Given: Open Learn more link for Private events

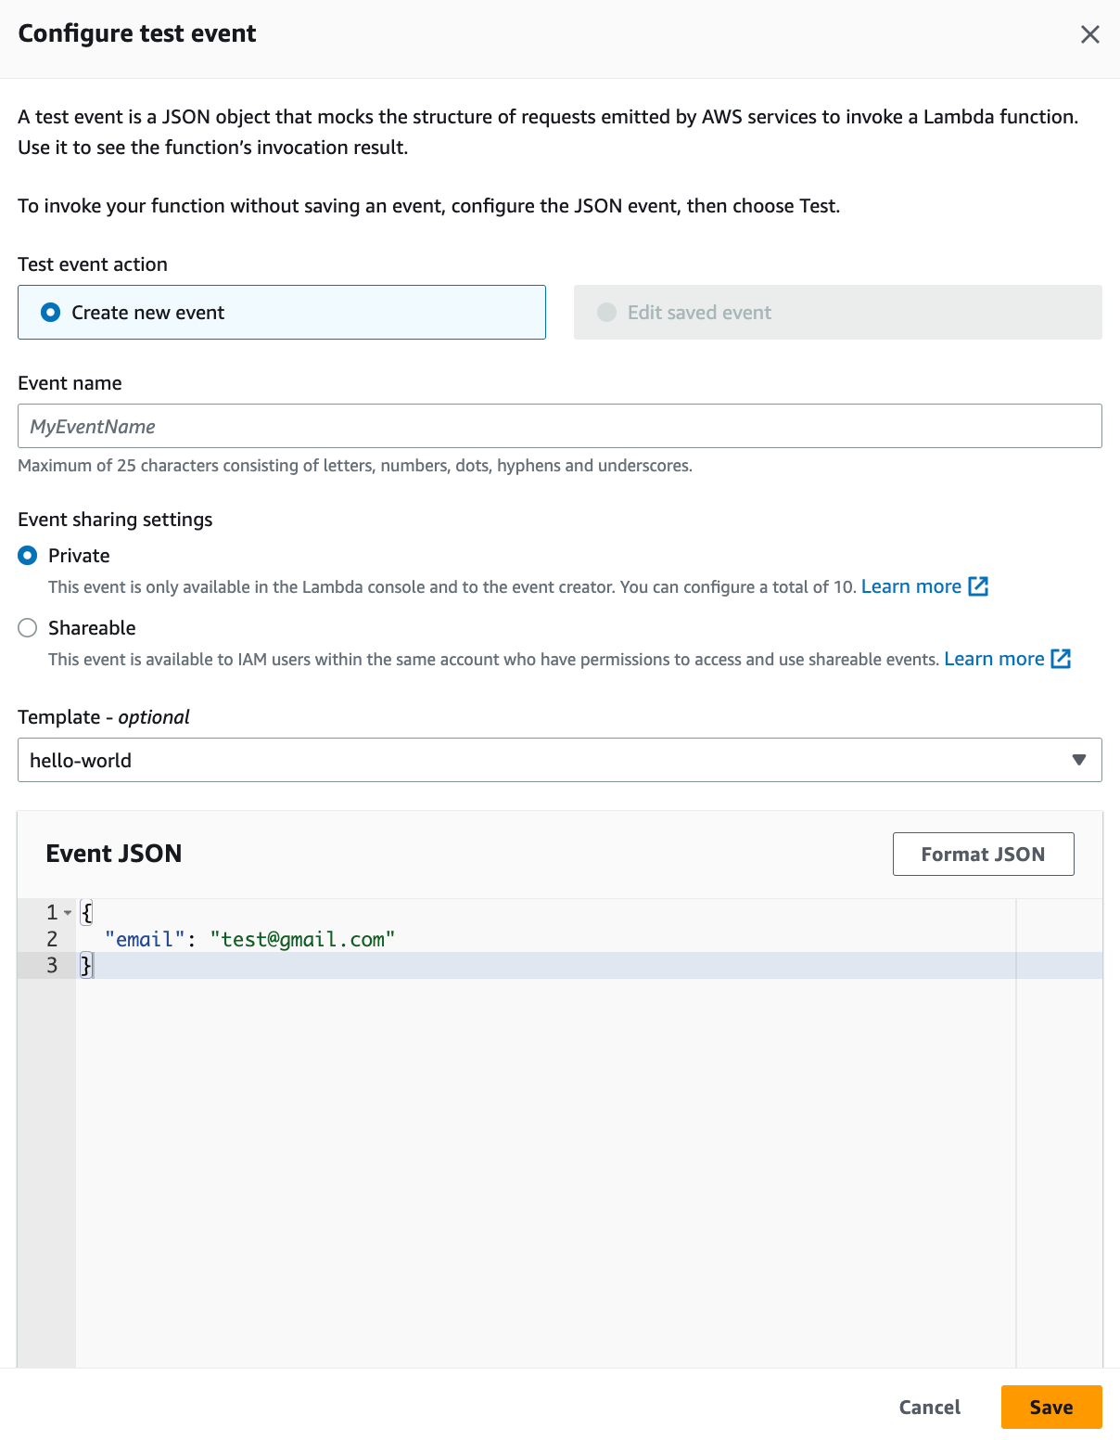Looking at the screenshot, I should click(x=911, y=586).
